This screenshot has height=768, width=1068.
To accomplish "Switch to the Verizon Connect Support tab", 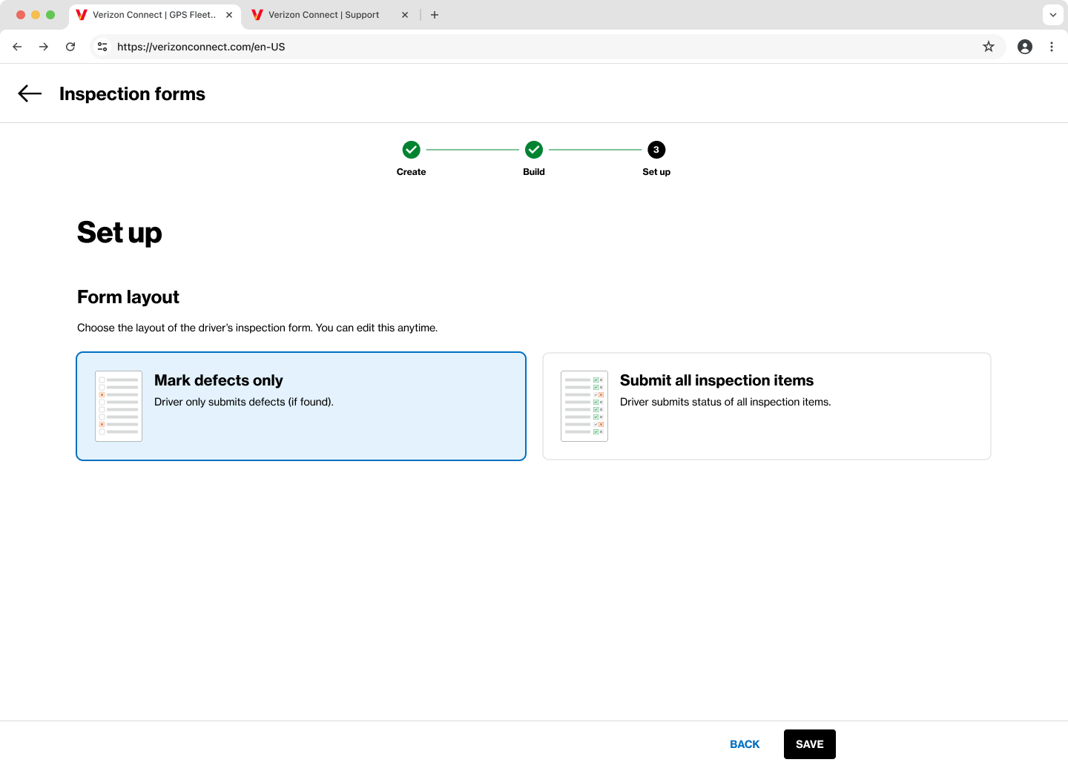I will tap(324, 14).
